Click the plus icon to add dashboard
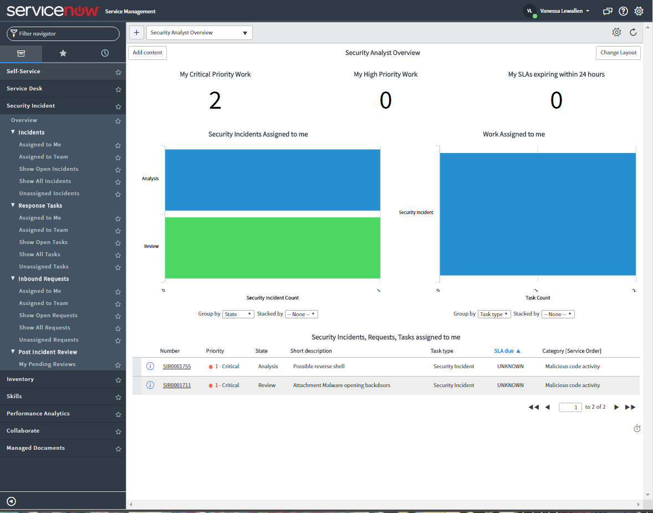 point(136,33)
